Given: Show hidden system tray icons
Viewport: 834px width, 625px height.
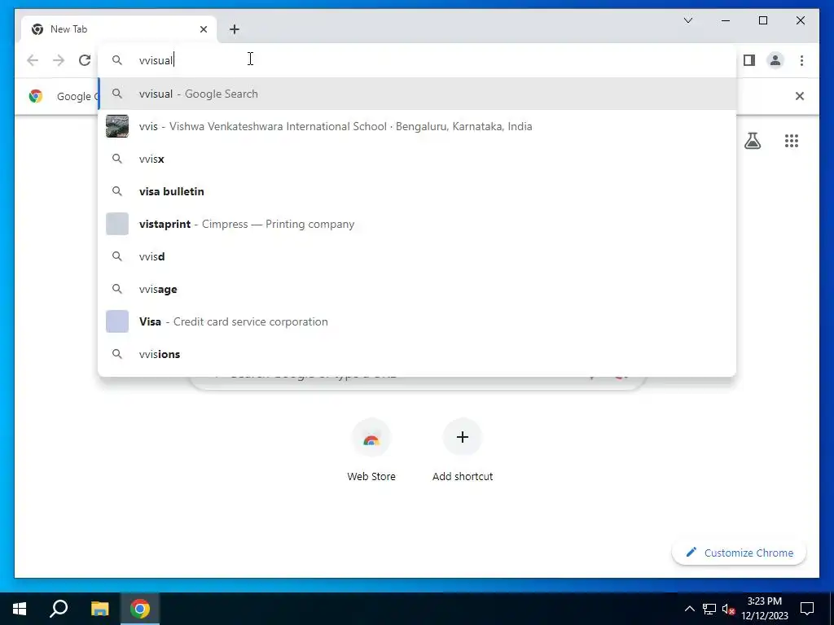Looking at the screenshot, I should [x=689, y=609].
